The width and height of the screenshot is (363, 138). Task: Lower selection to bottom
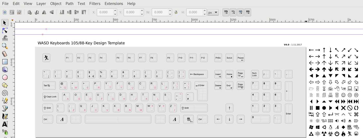(x=62, y=12)
